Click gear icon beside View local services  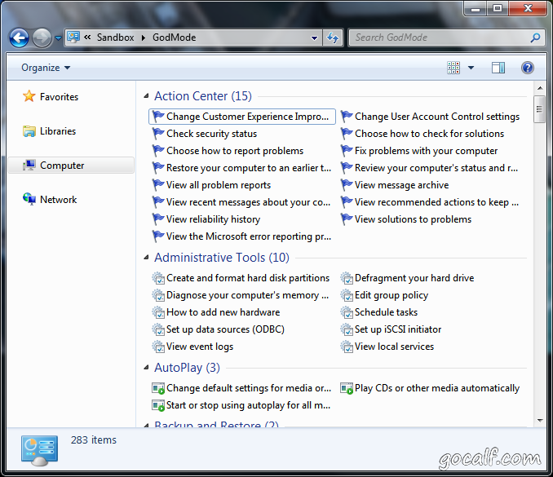(x=347, y=347)
